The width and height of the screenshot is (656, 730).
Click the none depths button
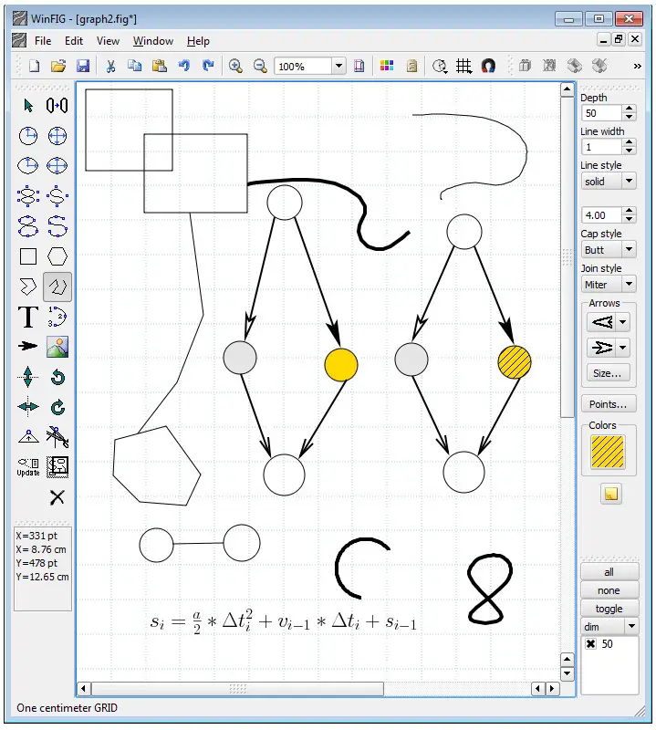[609, 590]
